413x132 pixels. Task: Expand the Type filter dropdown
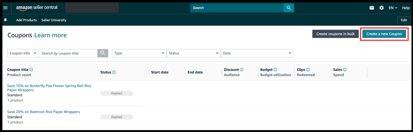139,53
